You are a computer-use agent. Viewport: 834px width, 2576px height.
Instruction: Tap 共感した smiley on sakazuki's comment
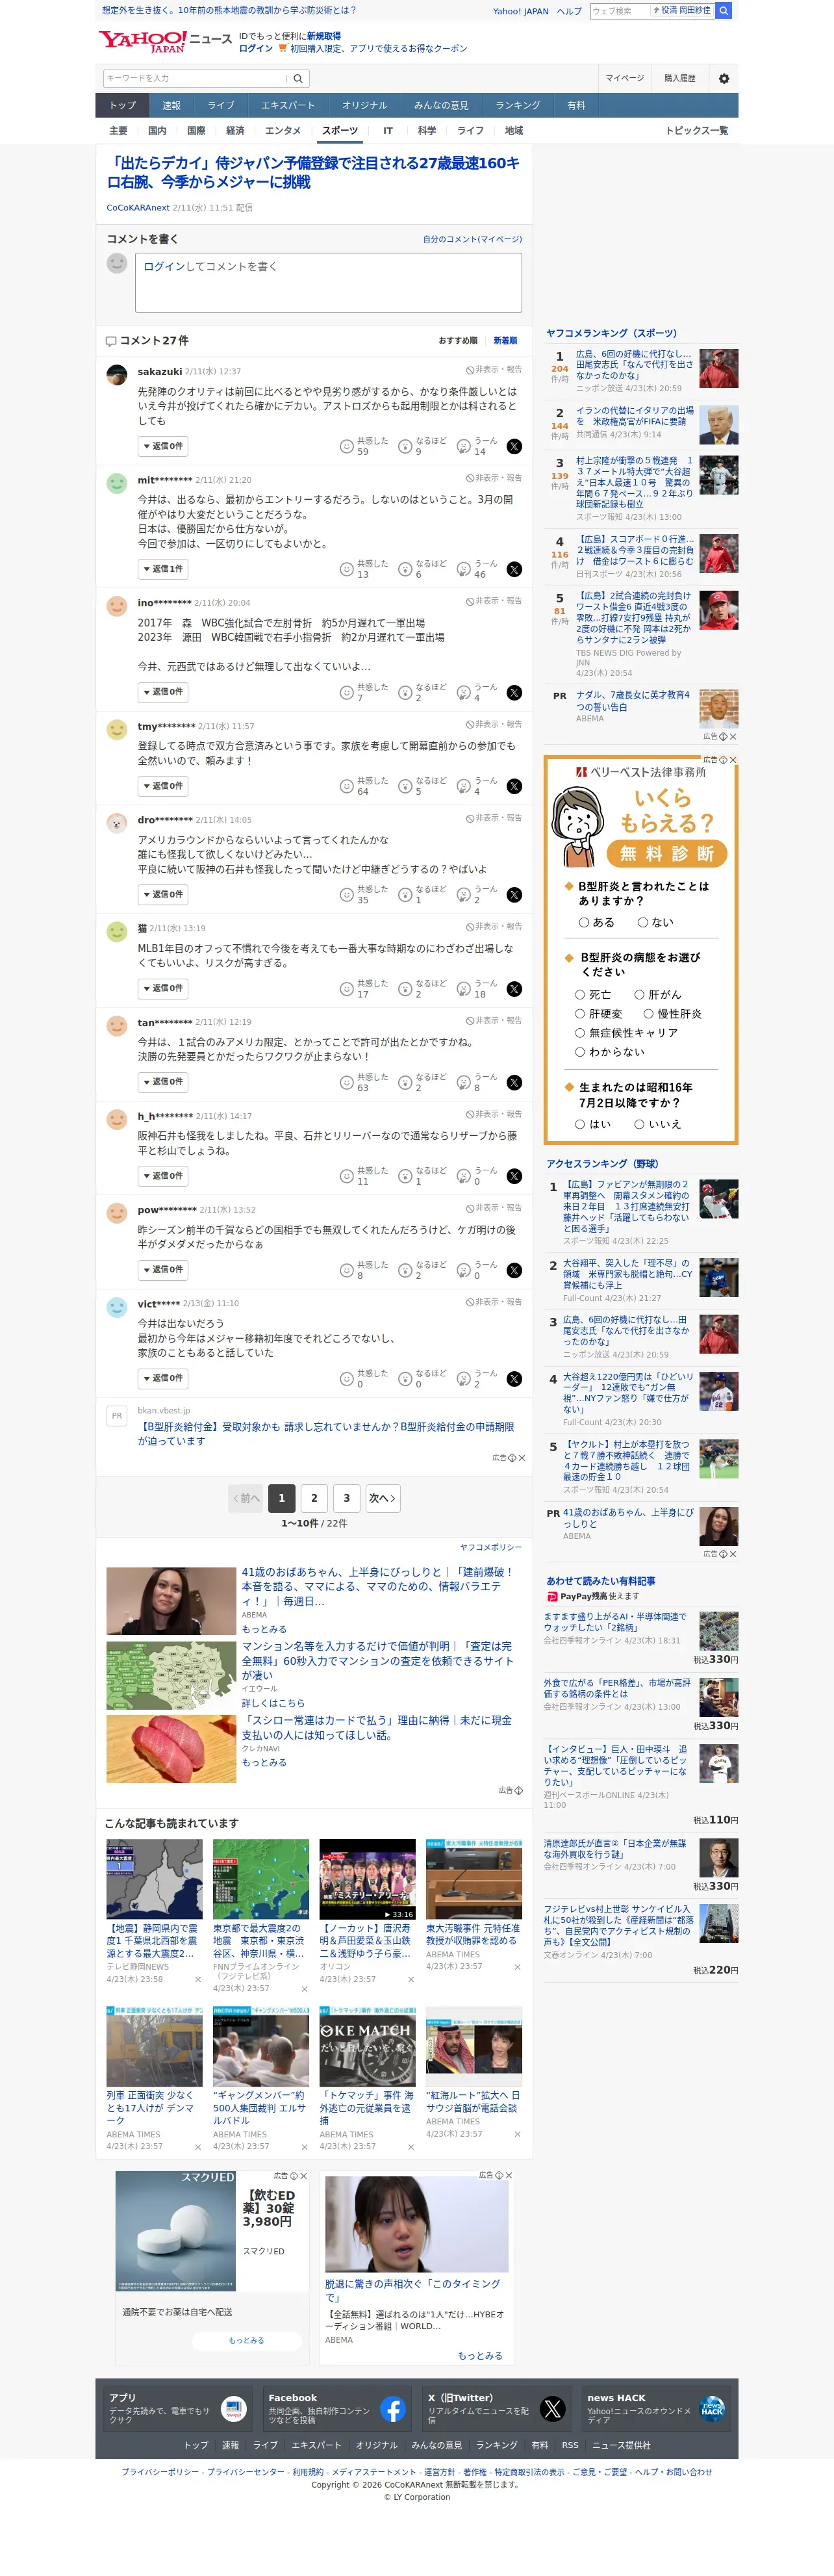point(347,447)
